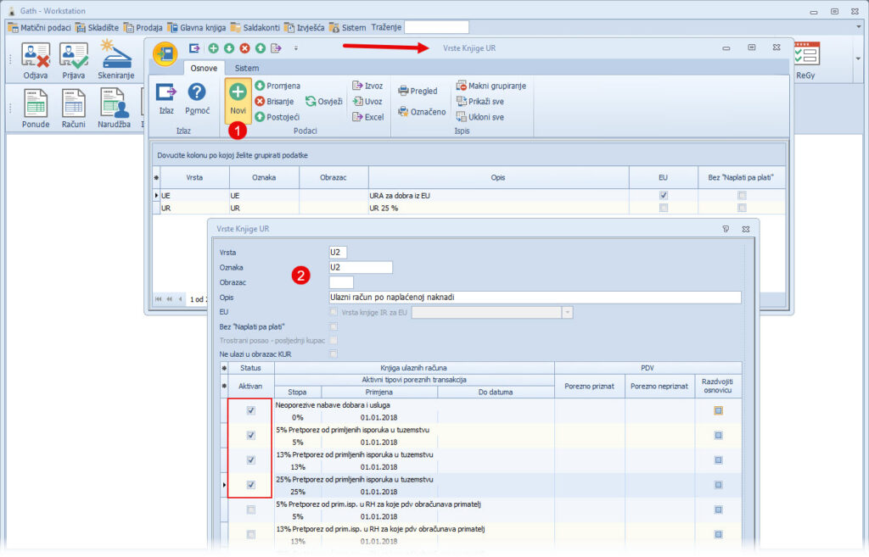Screen dimensions: 869x557
Task: Open the Skeniranje scanner tool
Action: point(114,60)
